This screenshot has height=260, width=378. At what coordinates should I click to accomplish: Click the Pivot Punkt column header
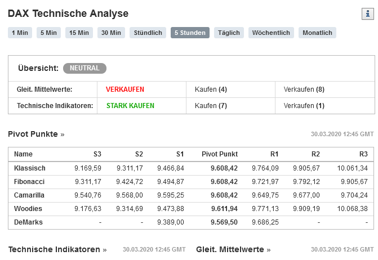[x=220, y=154]
